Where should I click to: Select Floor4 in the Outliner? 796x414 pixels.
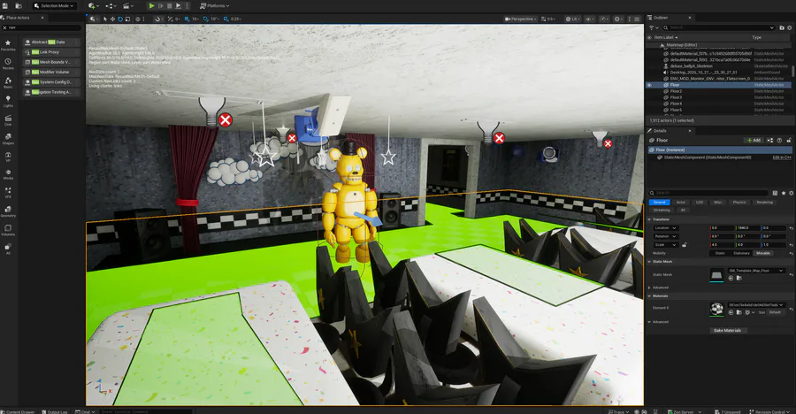[x=676, y=103]
